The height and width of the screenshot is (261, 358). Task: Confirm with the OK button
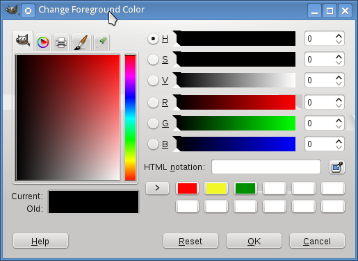pyautogui.click(x=254, y=241)
